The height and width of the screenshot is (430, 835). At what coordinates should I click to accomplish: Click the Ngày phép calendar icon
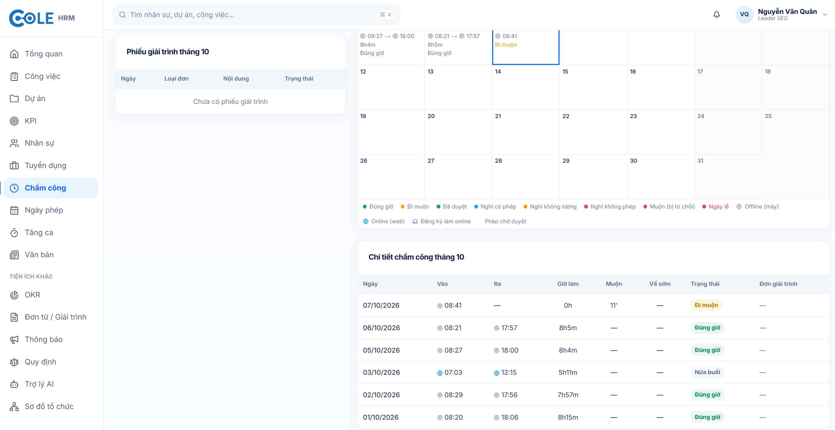coord(14,210)
